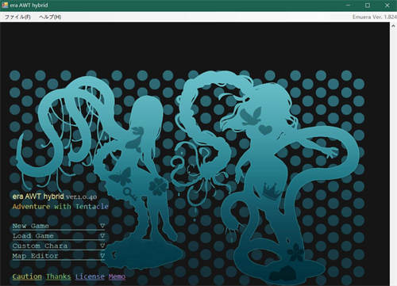Maximize the era AWT hybrid window
This screenshot has height=286, width=397.
tap(368, 5)
